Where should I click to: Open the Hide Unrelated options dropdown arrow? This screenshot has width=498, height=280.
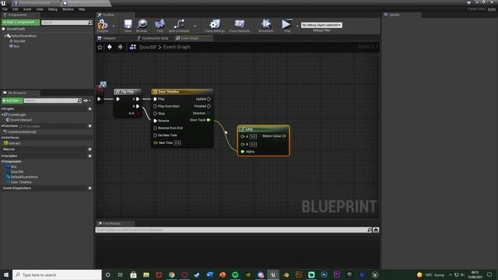coord(195,26)
